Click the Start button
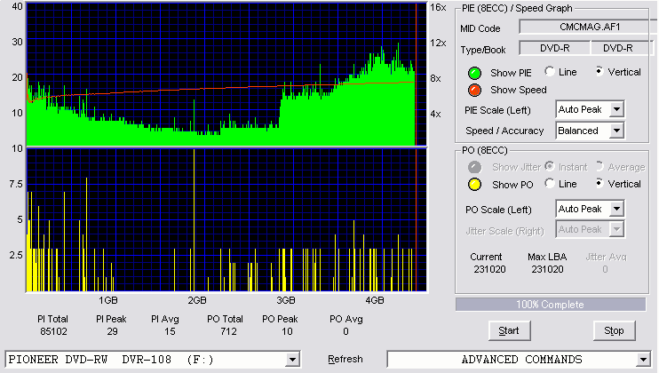Viewport: 659px width, 373px height. (x=510, y=331)
